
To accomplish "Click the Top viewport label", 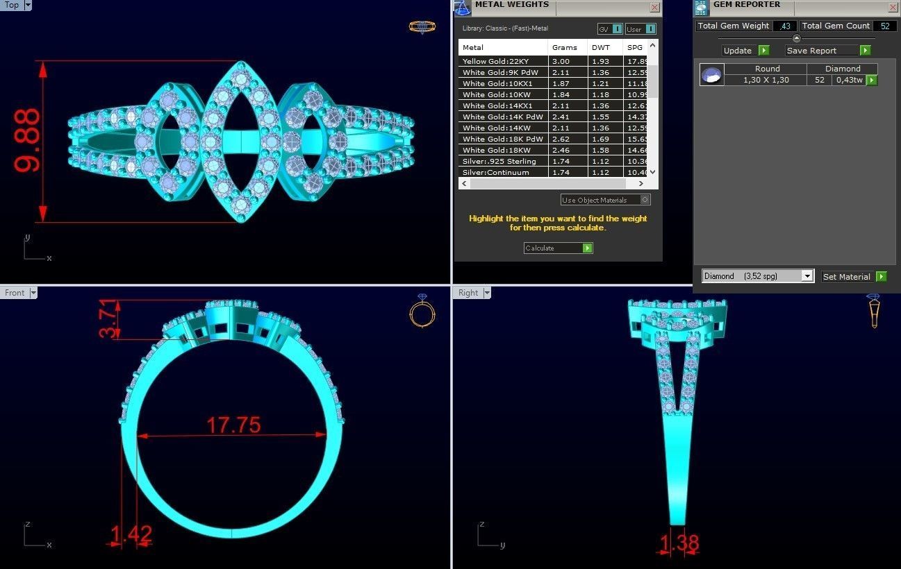I will click(x=12, y=5).
